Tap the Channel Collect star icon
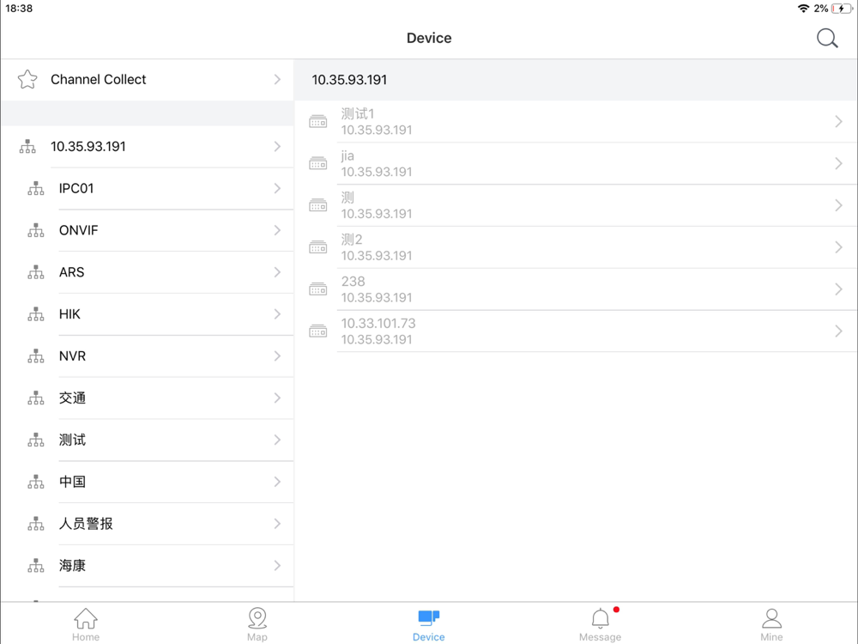 coord(27,80)
